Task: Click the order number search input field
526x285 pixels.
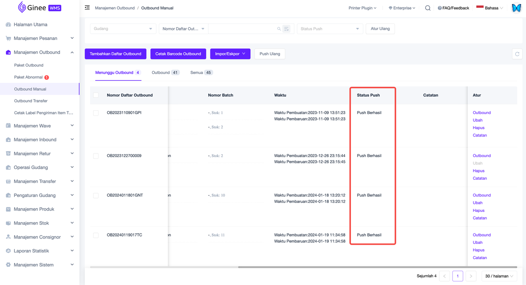Action: (242, 29)
